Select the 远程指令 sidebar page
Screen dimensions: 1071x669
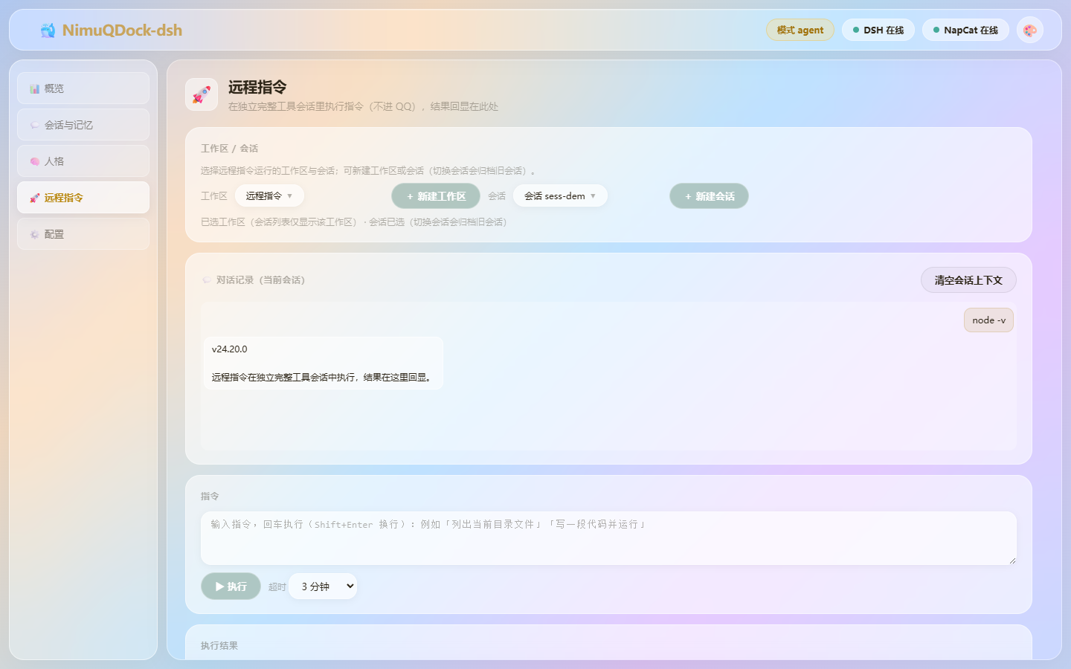83,198
